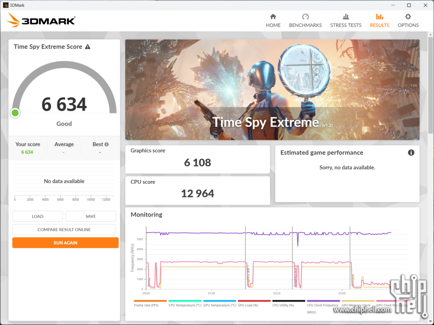Image resolution: width=434 pixels, height=325 pixels.
Task: Close the 3DMark window
Action: (426, 5)
